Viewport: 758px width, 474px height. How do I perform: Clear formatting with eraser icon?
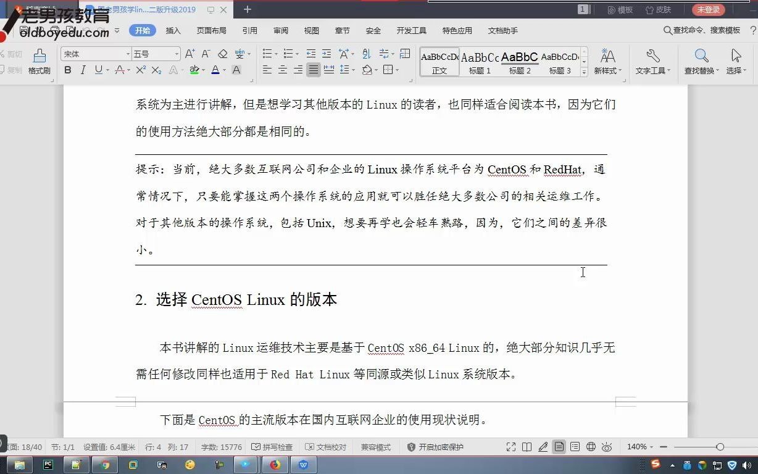[223, 54]
